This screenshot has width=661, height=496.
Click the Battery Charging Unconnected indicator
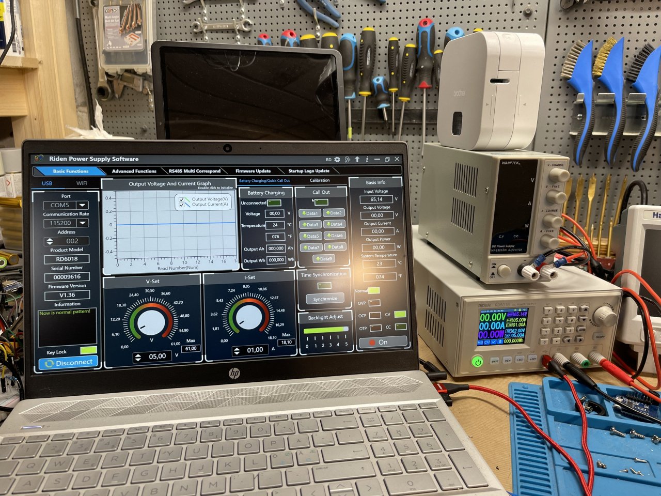click(274, 203)
